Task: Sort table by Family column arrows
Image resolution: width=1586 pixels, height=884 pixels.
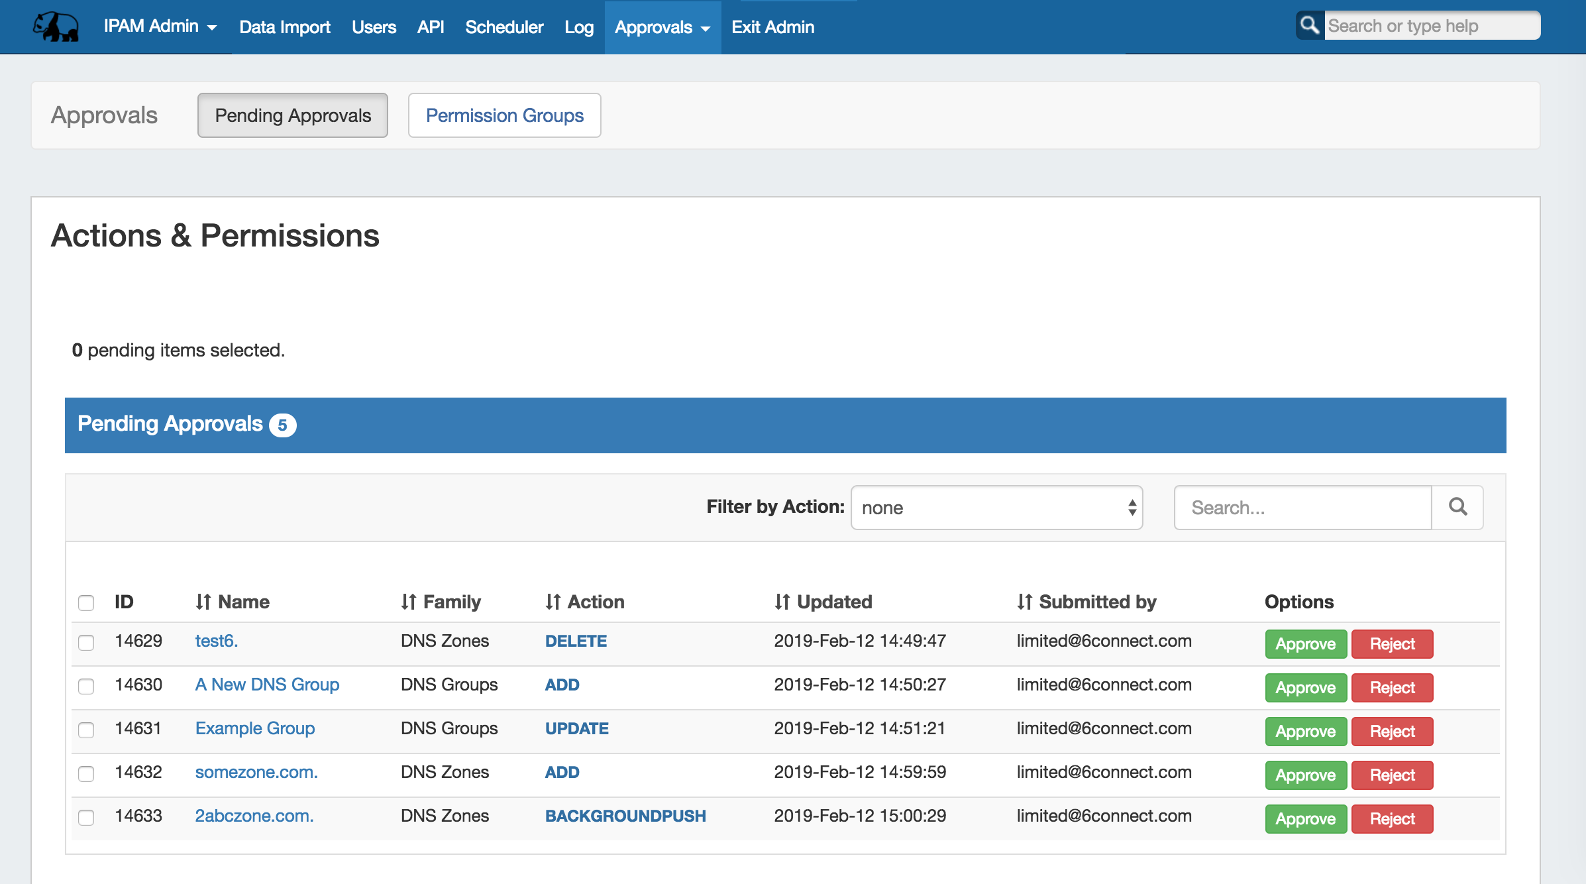Action: click(x=408, y=602)
